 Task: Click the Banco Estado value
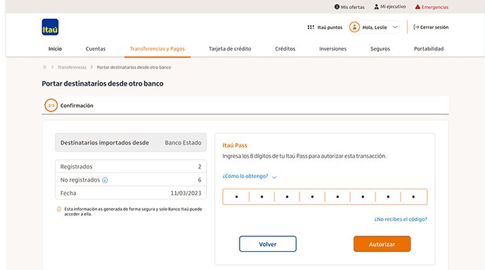pyautogui.click(x=183, y=142)
